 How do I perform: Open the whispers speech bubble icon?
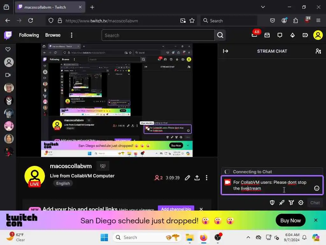280,35
